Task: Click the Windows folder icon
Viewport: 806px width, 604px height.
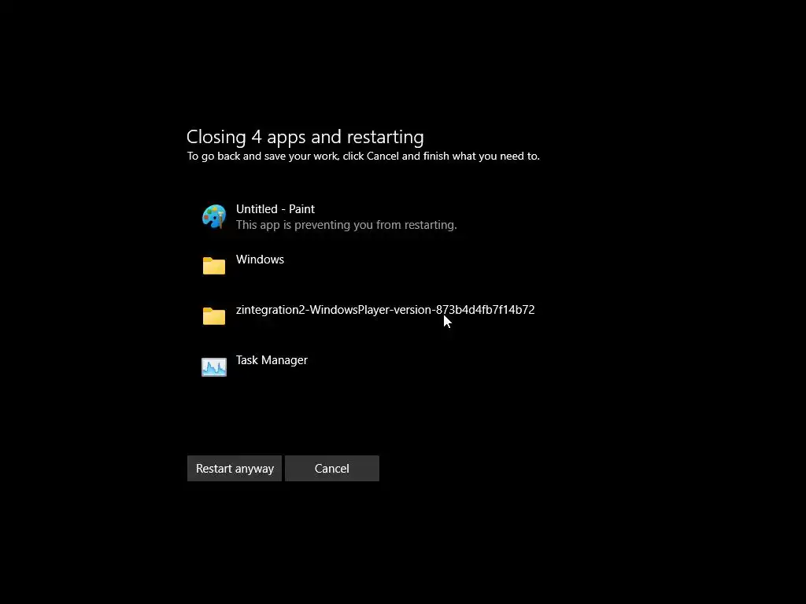Action: coord(214,266)
